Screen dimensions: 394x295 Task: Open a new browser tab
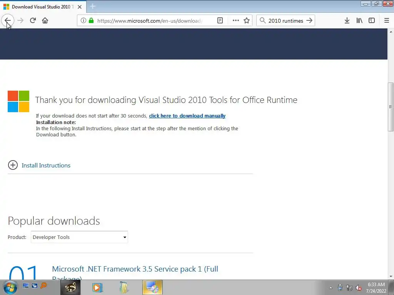coord(93,7)
